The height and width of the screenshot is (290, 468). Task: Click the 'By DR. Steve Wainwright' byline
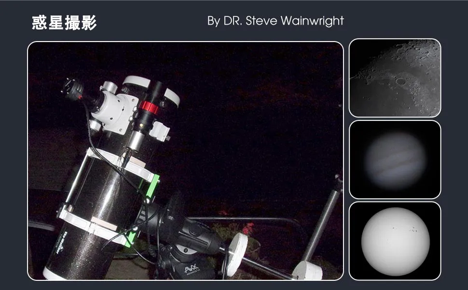(275, 21)
